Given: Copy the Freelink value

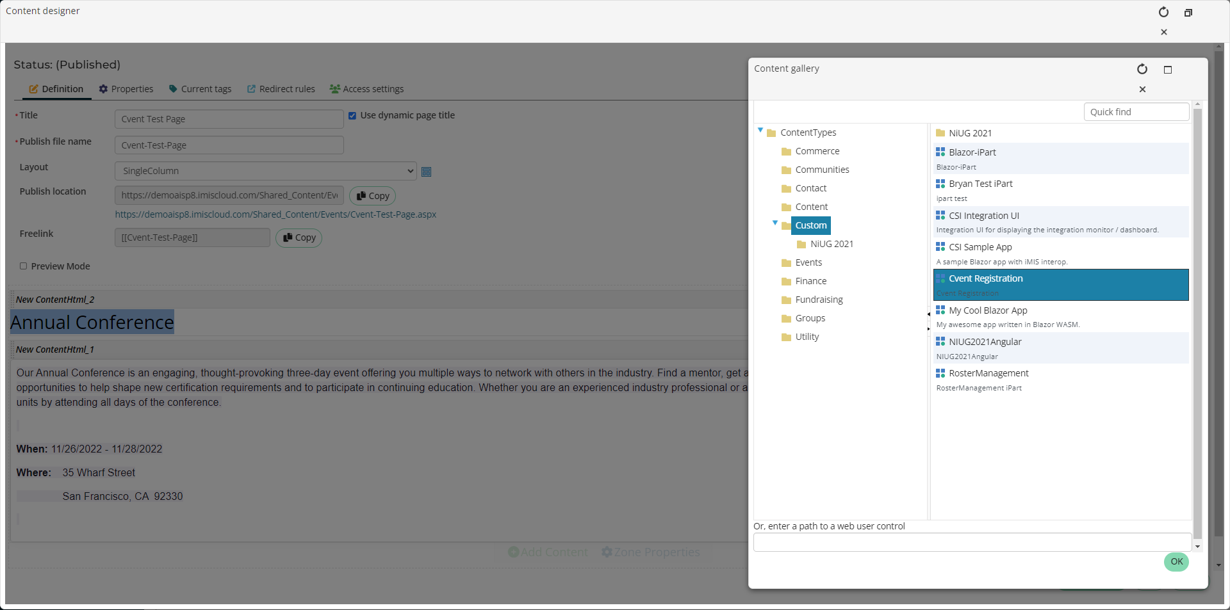Looking at the screenshot, I should click(299, 237).
